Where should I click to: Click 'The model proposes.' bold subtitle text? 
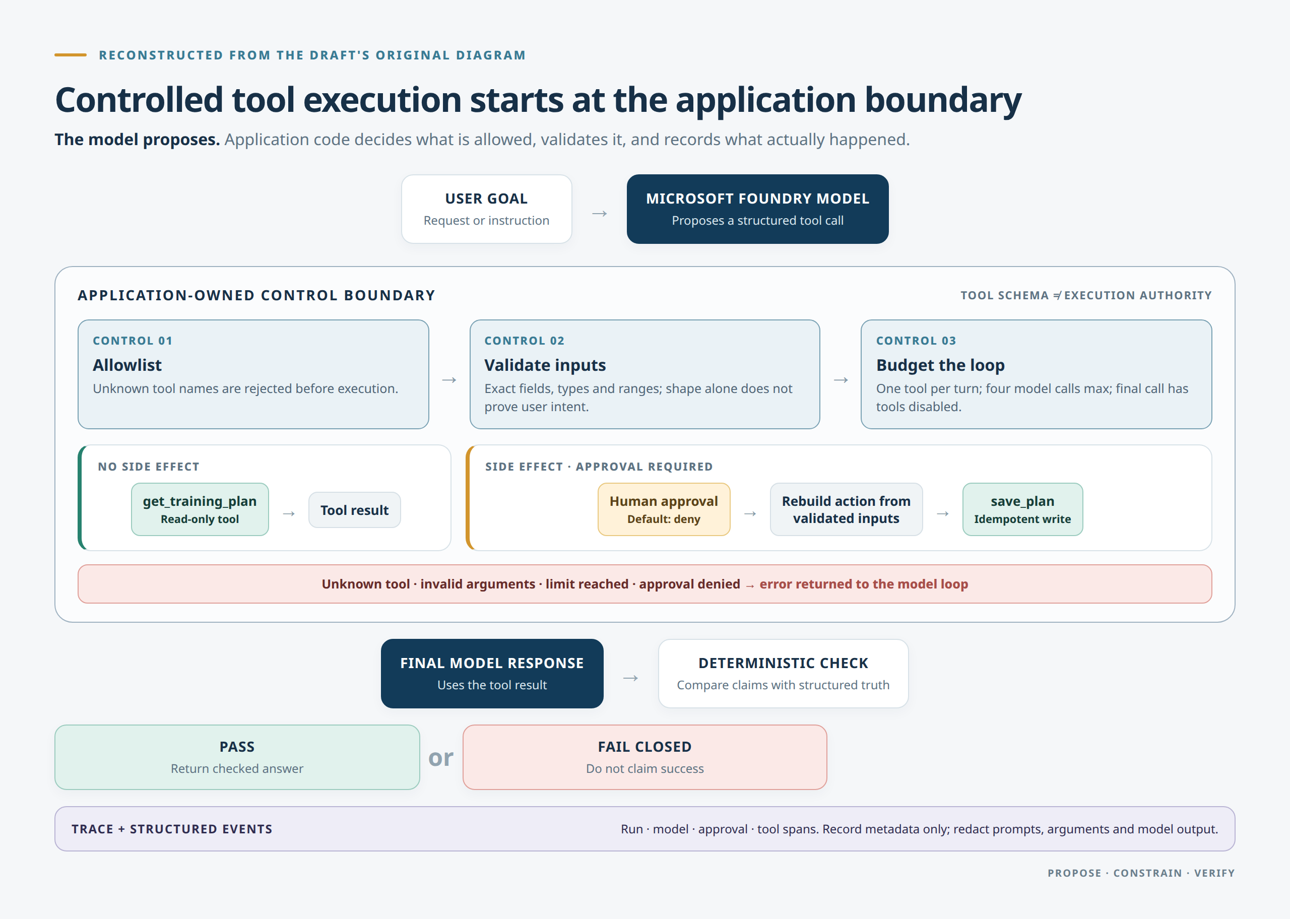click(137, 139)
